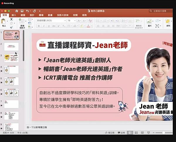The height and width of the screenshot is (142, 176).
Task: Open the 插入 ribbon tab
Action: (14, 15)
